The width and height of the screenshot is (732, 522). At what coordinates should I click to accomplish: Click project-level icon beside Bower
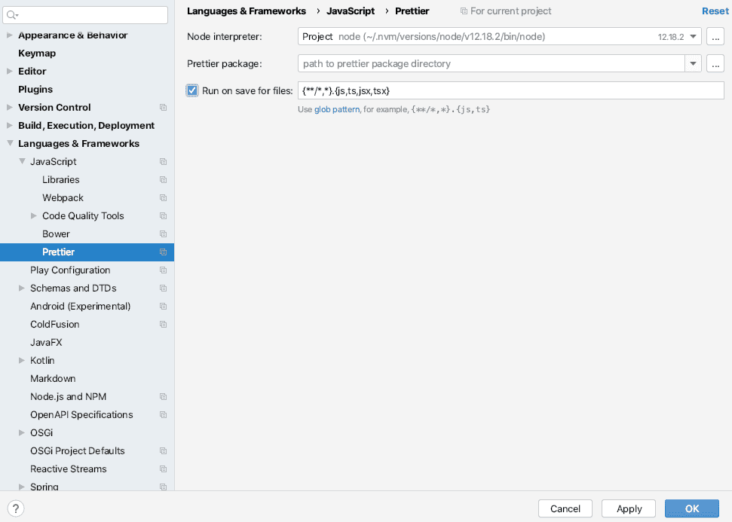point(163,234)
